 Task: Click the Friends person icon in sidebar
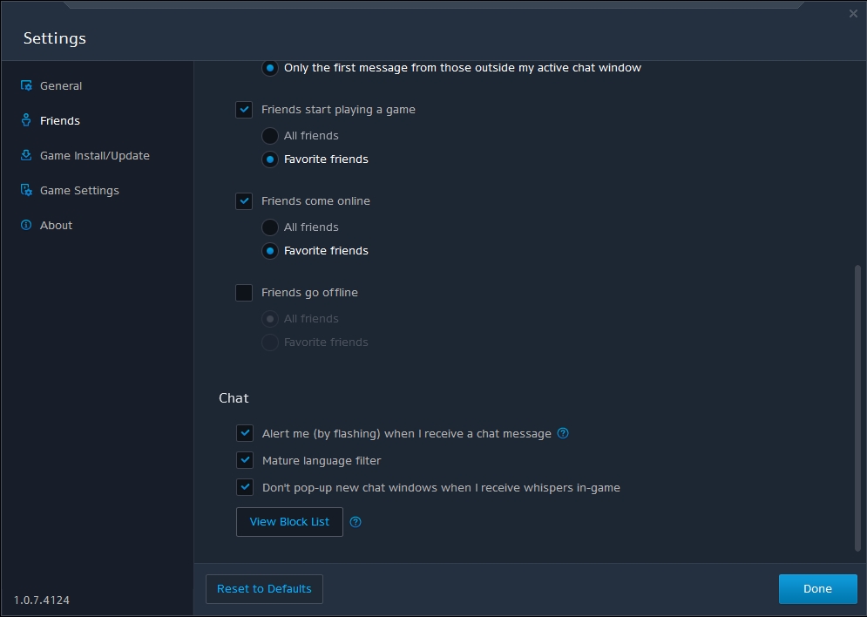click(x=26, y=120)
